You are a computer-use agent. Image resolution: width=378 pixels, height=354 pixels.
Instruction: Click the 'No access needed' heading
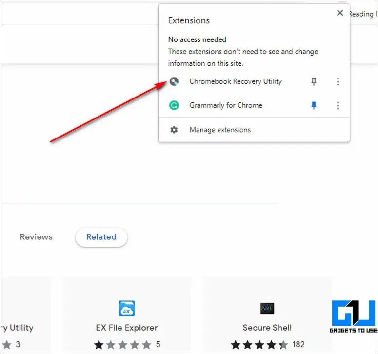click(x=197, y=39)
